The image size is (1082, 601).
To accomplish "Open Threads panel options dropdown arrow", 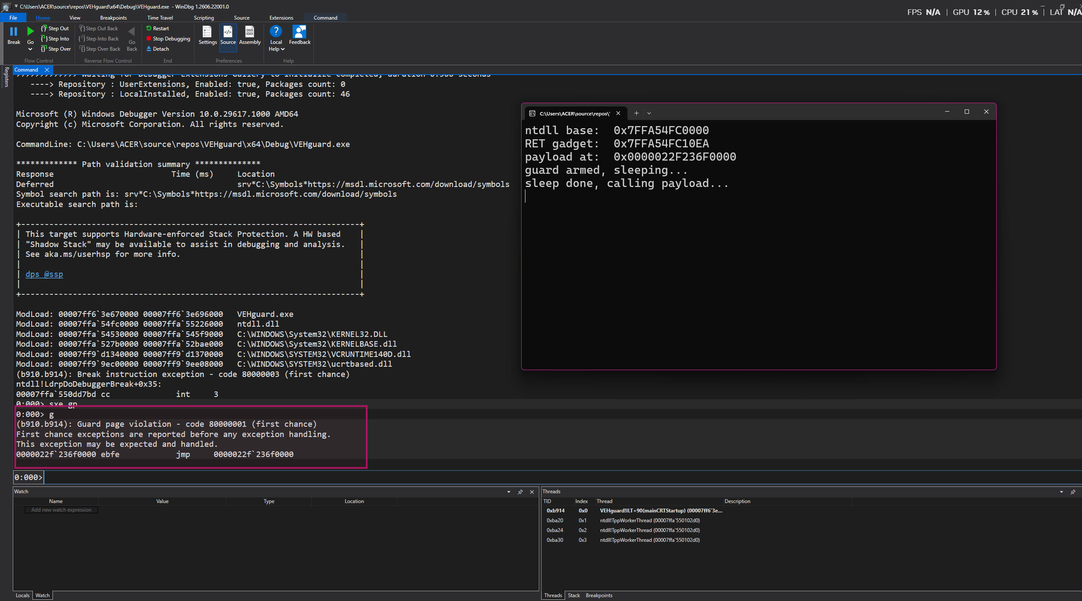I will pos(1061,492).
